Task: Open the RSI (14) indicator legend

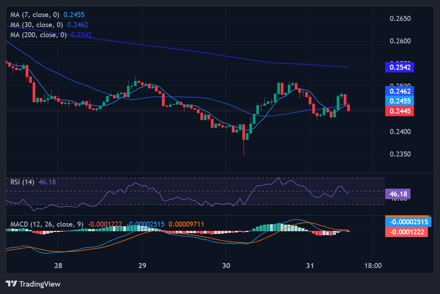Action: click(23, 182)
